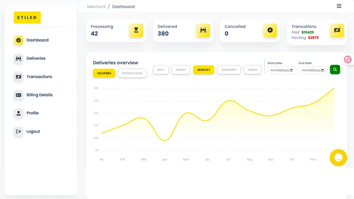Click the 300 value on y-axis
The image size is (354, 199).
pyautogui.click(x=96, y=88)
